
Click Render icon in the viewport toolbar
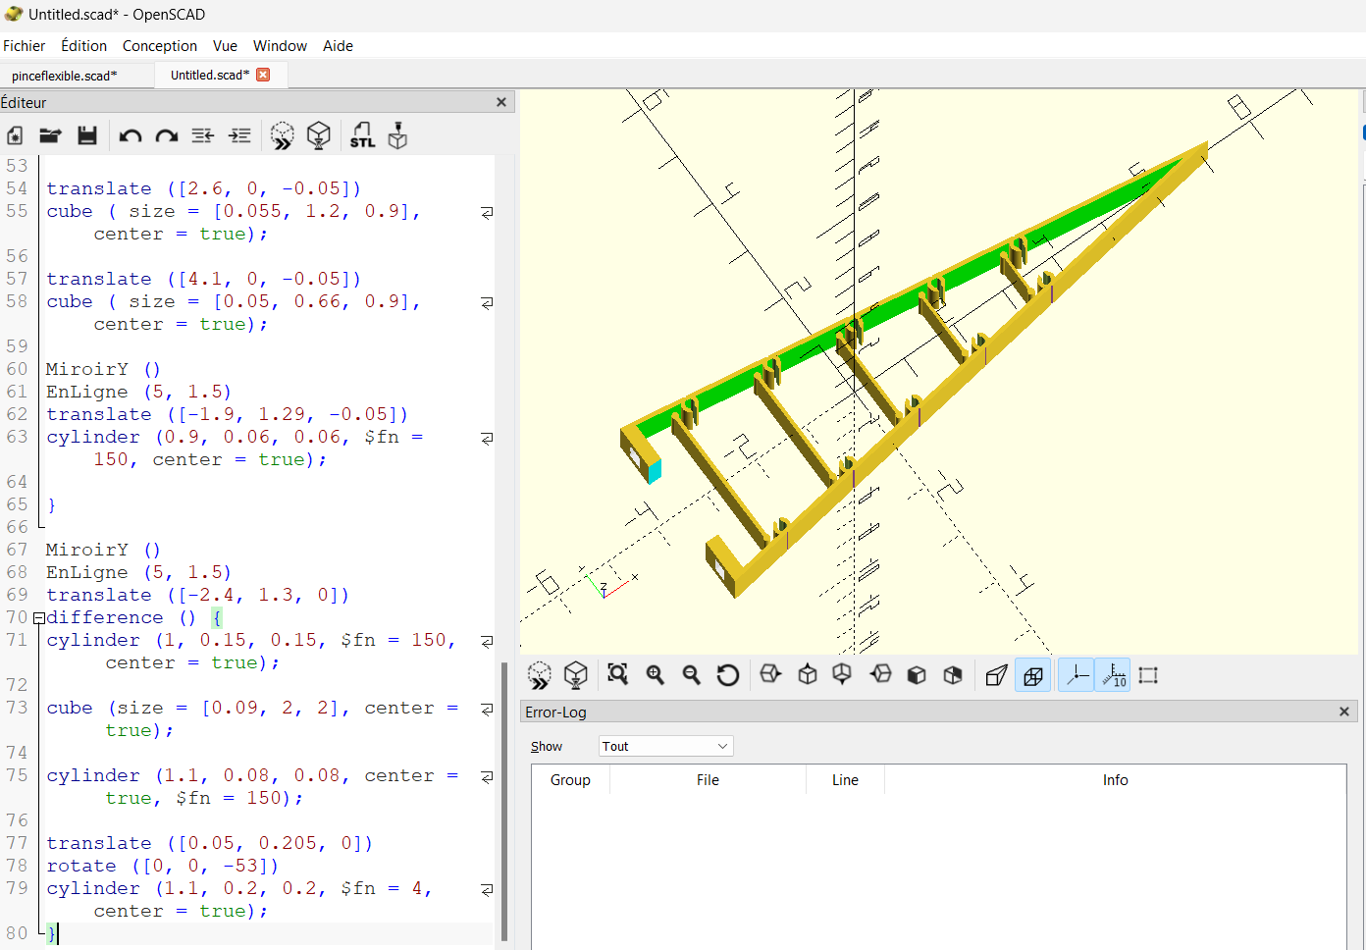coord(576,675)
